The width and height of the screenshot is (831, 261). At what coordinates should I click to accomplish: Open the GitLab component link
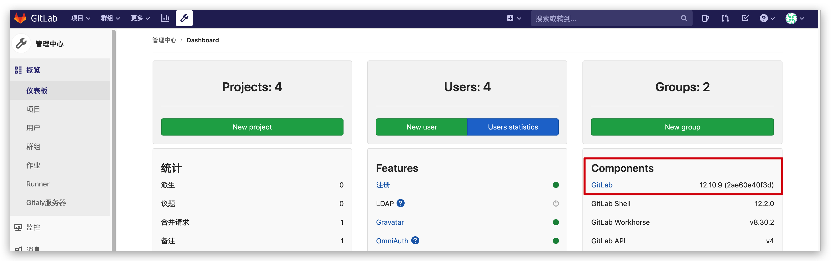point(602,185)
